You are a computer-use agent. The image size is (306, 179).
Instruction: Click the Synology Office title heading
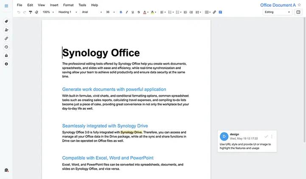[101, 53]
